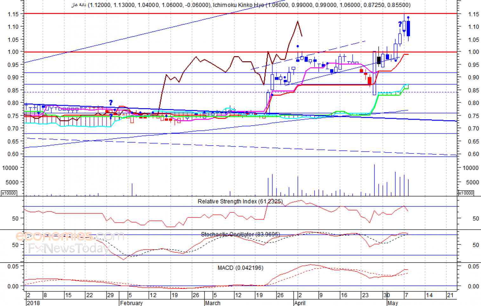
Task: Click the March month label on time axis
Action: [213, 303]
